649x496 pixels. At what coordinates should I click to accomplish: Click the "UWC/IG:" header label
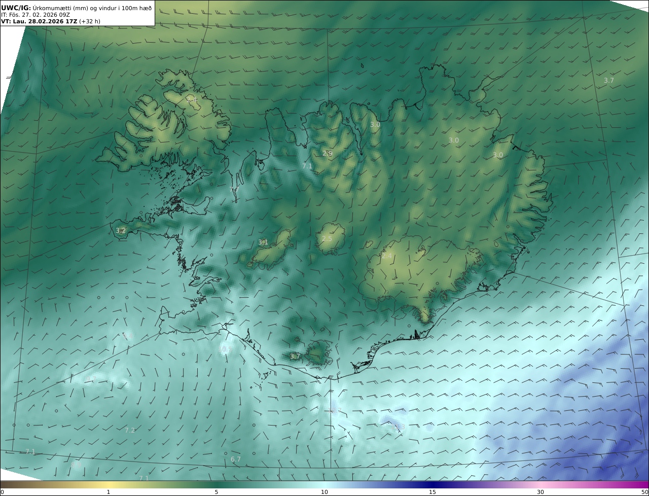coord(16,8)
